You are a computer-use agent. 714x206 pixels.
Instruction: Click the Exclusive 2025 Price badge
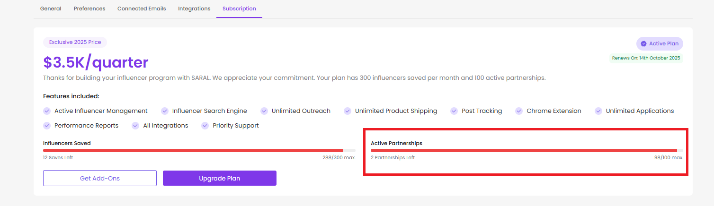point(75,42)
